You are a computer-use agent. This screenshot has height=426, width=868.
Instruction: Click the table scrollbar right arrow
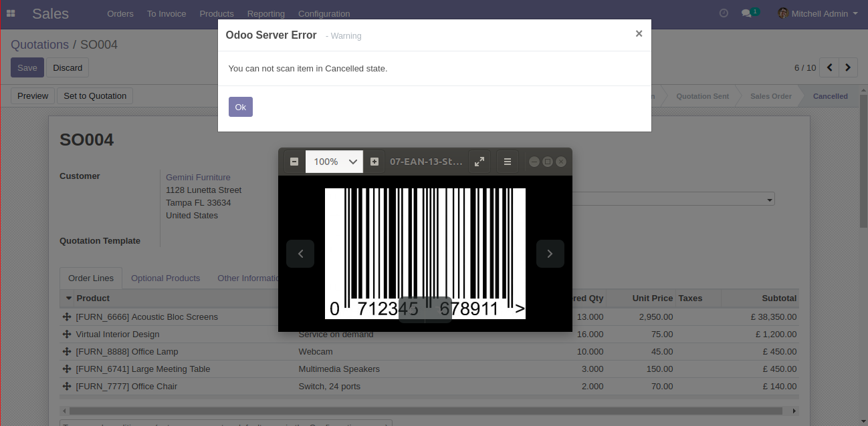coord(794,411)
